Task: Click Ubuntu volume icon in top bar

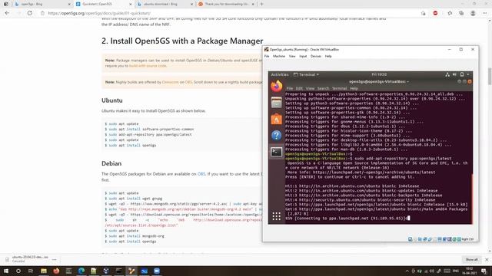Action: pos(454,74)
